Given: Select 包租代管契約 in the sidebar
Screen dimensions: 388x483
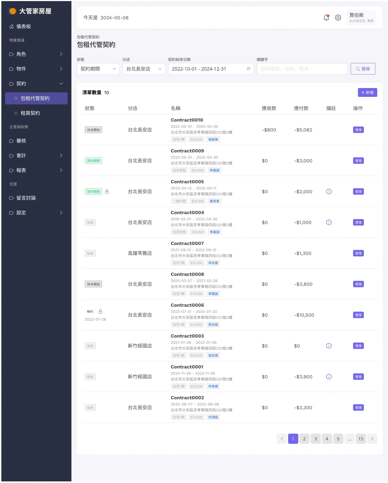Looking at the screenshot, I should tap(36, 98).
